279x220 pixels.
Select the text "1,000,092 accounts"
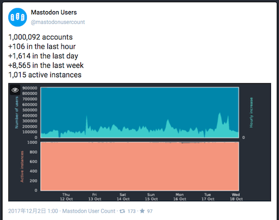[40, 37]
